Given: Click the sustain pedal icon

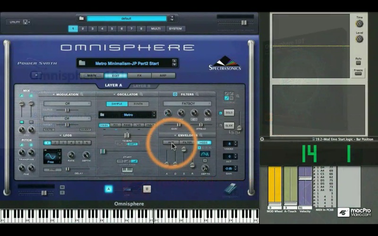Looking at the screenshot, I should (x=230, y=188).
